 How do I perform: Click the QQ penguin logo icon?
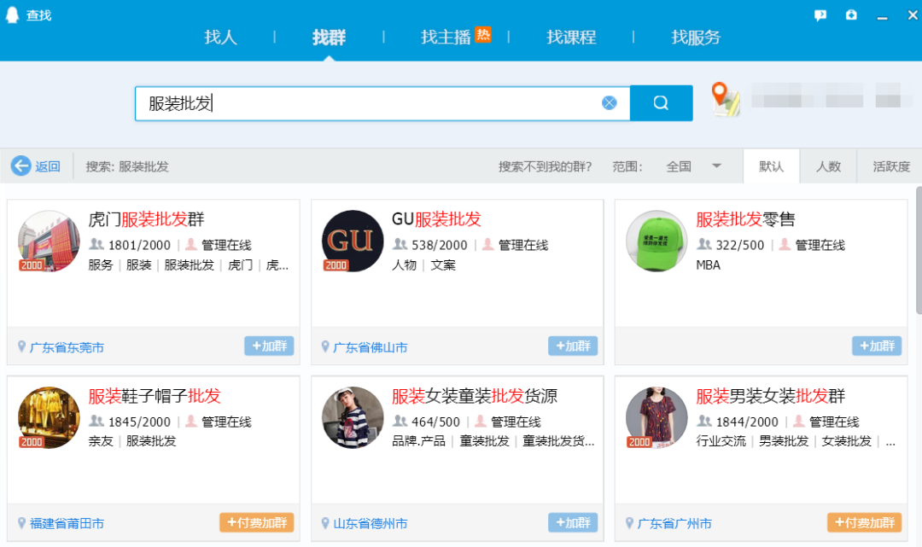[x=13, y=15]
